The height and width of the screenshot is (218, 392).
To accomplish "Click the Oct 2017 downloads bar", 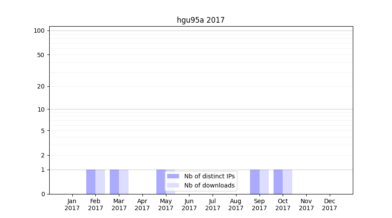I will (287, 182).
